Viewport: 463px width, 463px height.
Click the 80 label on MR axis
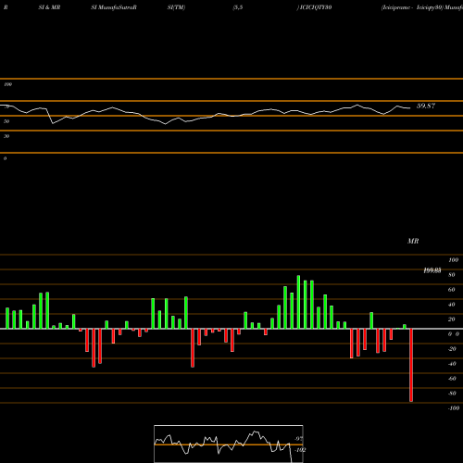click(x=452, y=275)
